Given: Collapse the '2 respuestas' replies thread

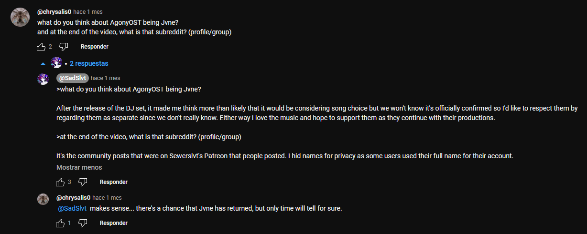Looking at the screenshot, I should point(88,63).
